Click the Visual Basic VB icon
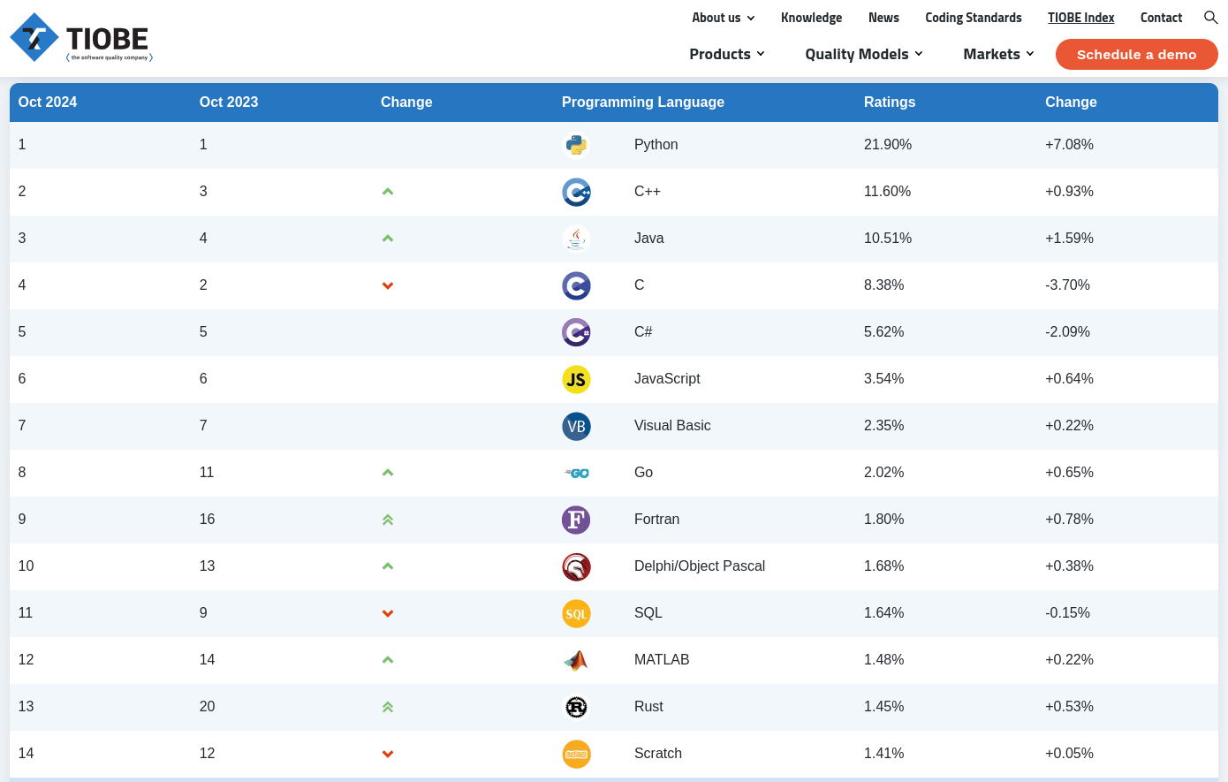Screen dimensions: 1228x782 (x=576, y=426)
